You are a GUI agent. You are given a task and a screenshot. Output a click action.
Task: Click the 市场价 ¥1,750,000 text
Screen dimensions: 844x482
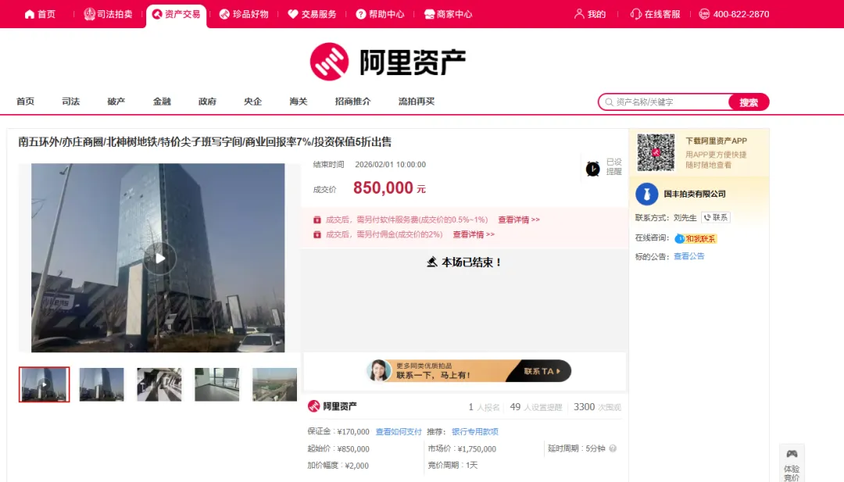[x=462, y=448]
